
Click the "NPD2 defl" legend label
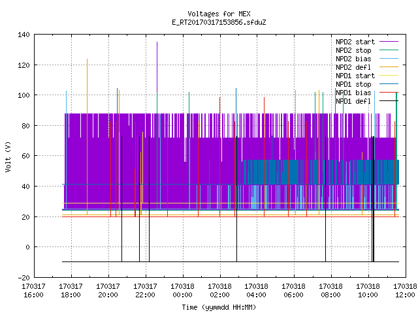pyautogui.click(x=353, y=67)
